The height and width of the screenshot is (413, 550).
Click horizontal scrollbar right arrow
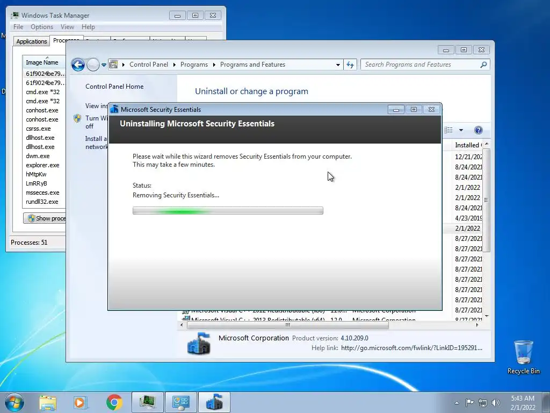coord(477,325)
